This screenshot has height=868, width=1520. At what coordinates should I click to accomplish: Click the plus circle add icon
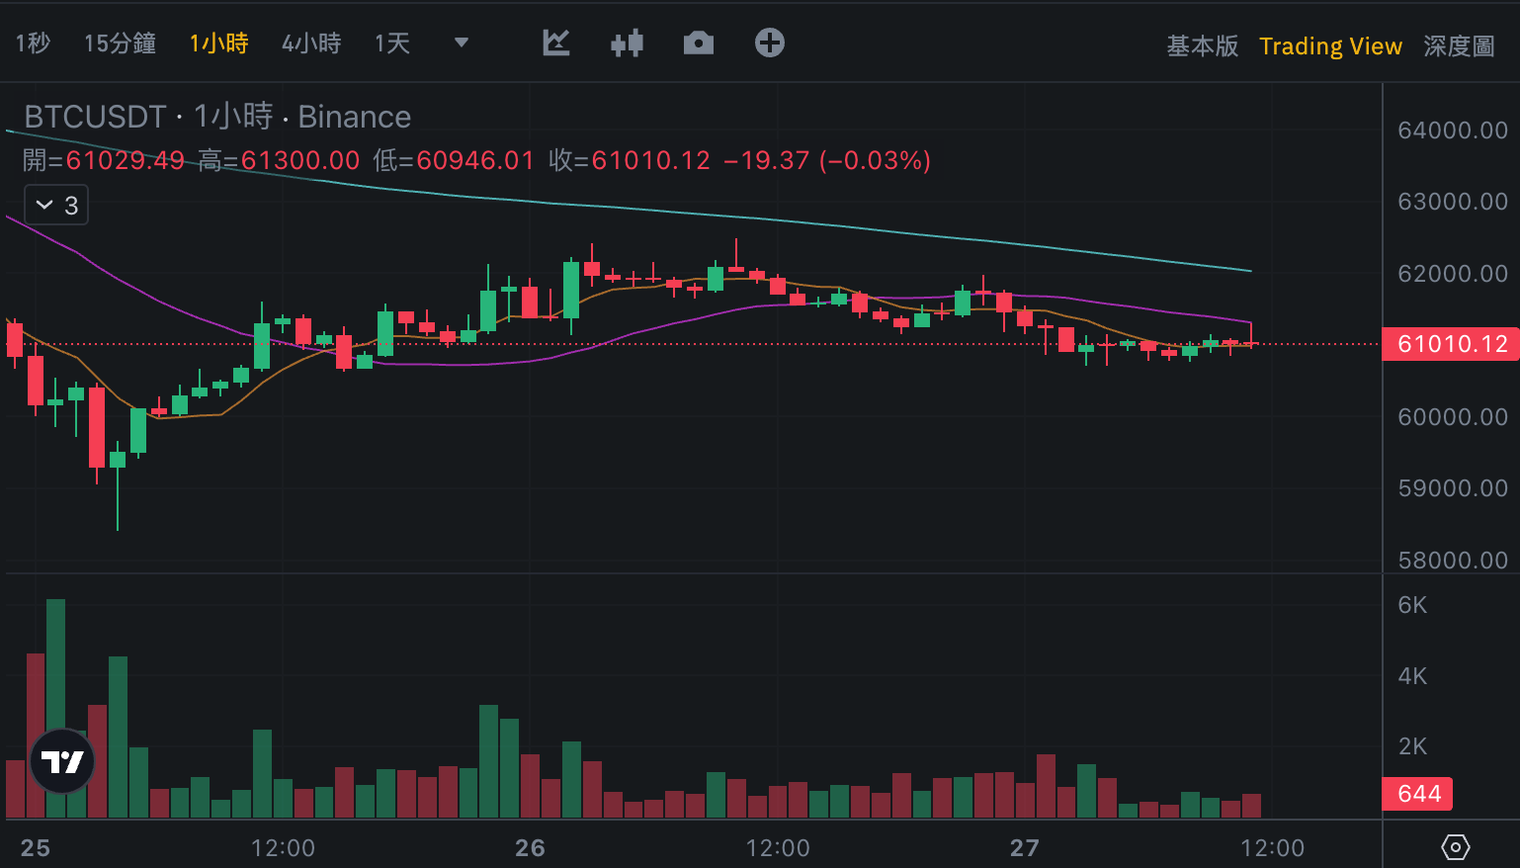point(770,43)
